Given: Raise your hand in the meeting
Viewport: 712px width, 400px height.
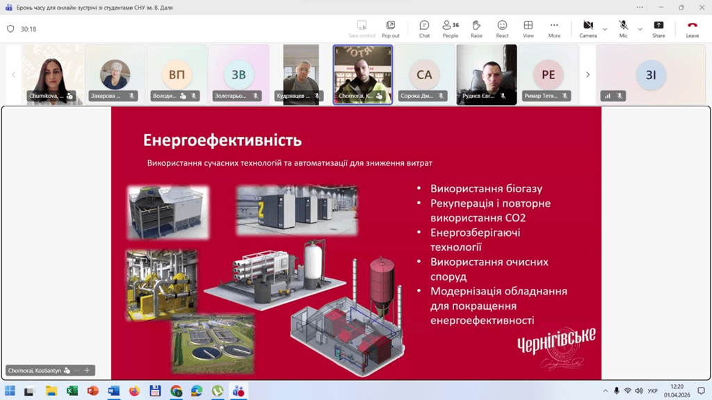Looking at the screenshot, I should (x=476, y=28).
